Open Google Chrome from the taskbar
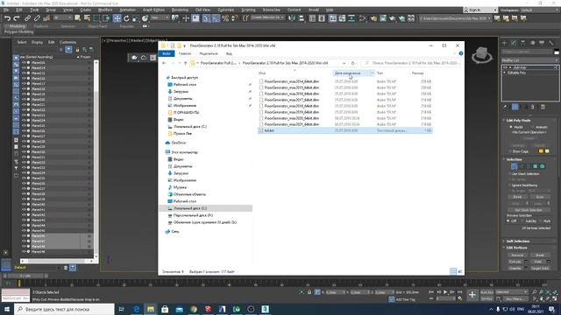 194,309
